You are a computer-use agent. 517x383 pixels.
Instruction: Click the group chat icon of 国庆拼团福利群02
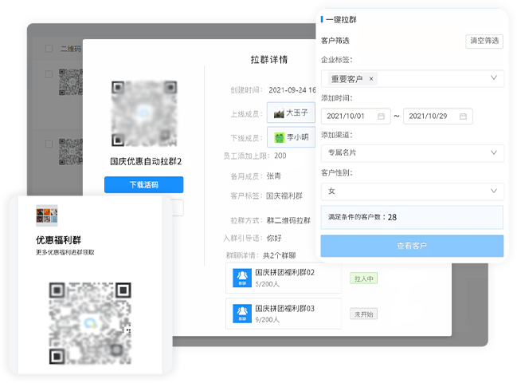pos(242,278)
